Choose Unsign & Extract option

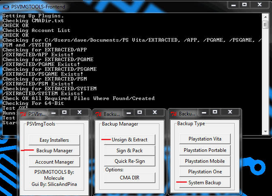[130, 140]
